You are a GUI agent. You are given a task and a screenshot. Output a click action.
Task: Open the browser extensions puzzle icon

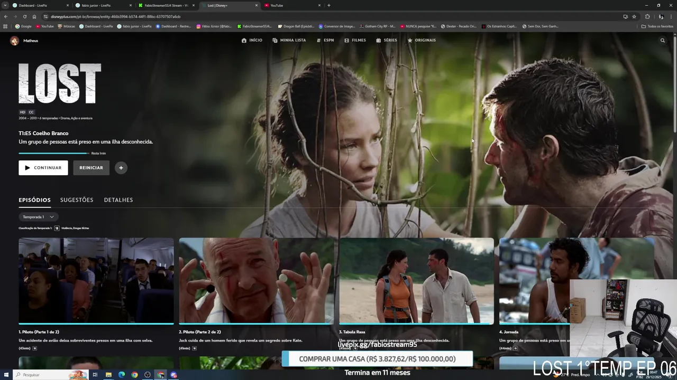pyautogui.click(x=647, y=16)
